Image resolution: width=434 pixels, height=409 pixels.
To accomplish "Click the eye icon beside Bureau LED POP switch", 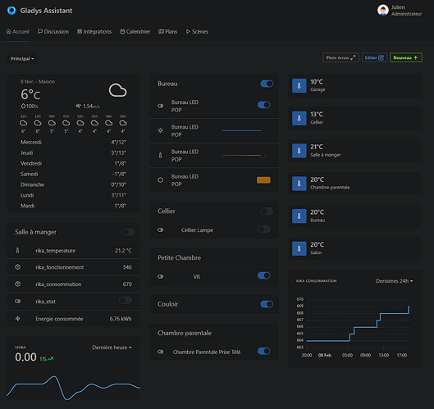I will coord(160,106).
